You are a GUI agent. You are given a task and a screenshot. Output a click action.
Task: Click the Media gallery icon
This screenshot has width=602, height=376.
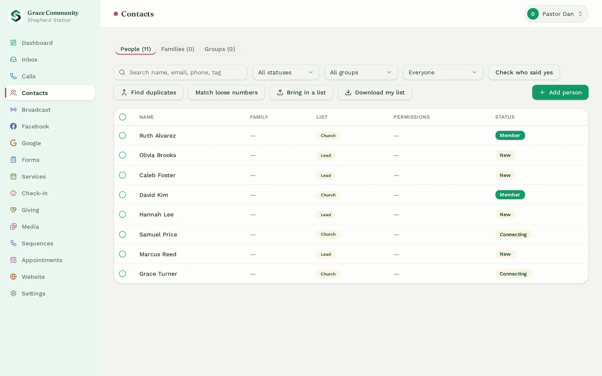click(13, 226)
